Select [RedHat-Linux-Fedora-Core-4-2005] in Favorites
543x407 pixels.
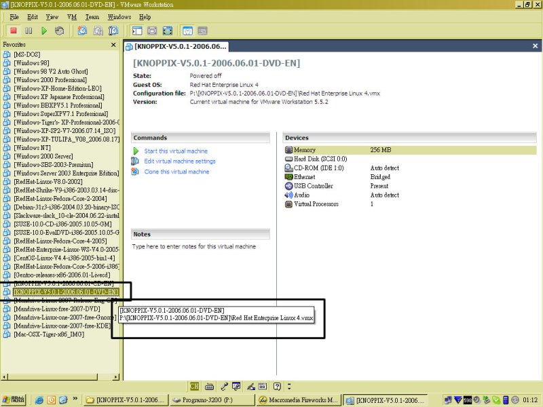point(60,241)
